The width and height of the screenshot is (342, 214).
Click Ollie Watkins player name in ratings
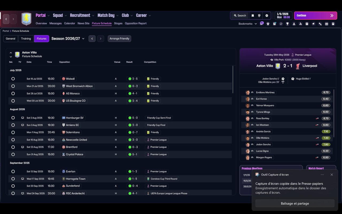point(263,138)
